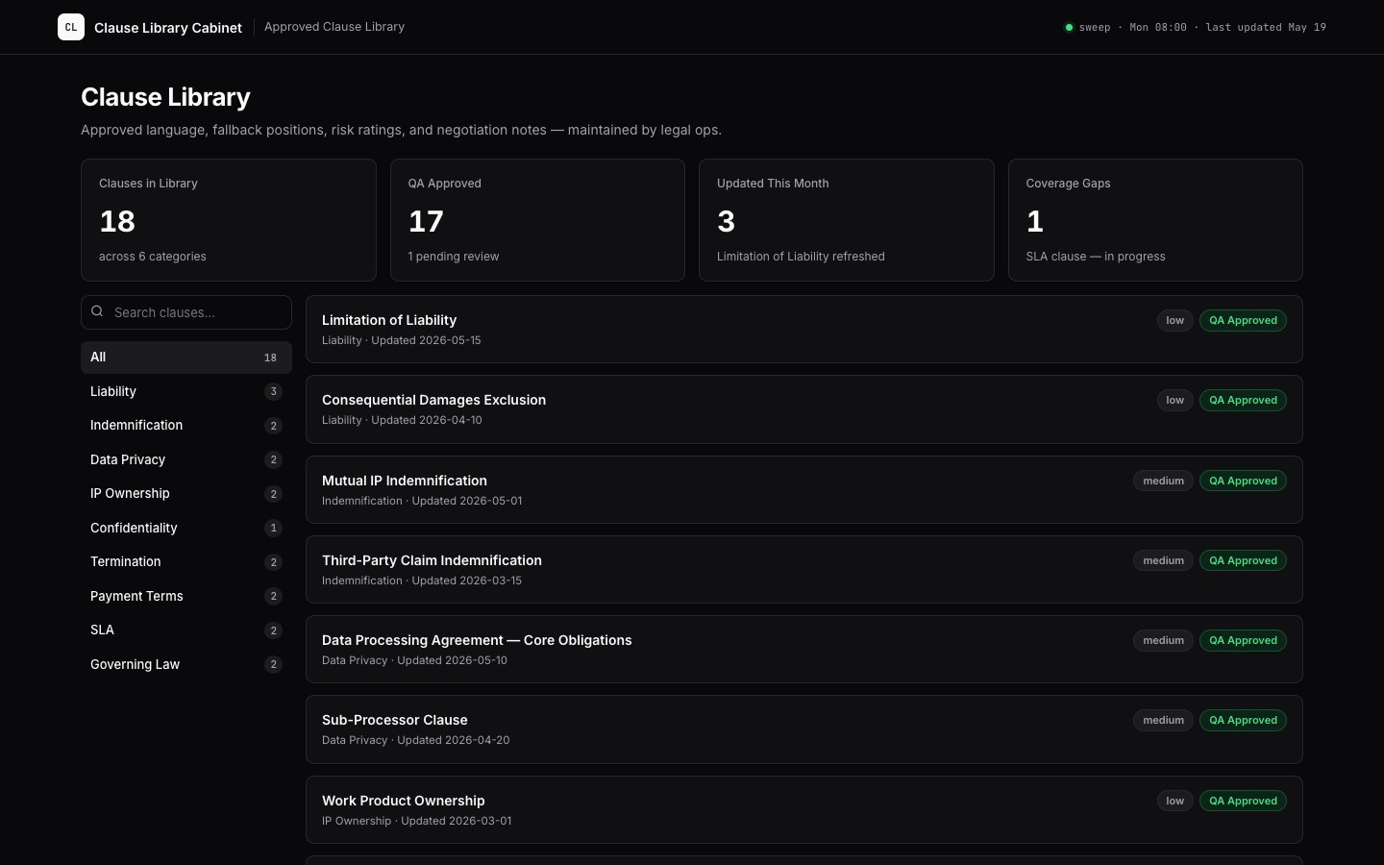Image resolution: width=1384 pixels, height=865 pixels.
Task: Click QA Approved badge on Consequential Damages Exclusion
Action: click(x=1243, y=400)
